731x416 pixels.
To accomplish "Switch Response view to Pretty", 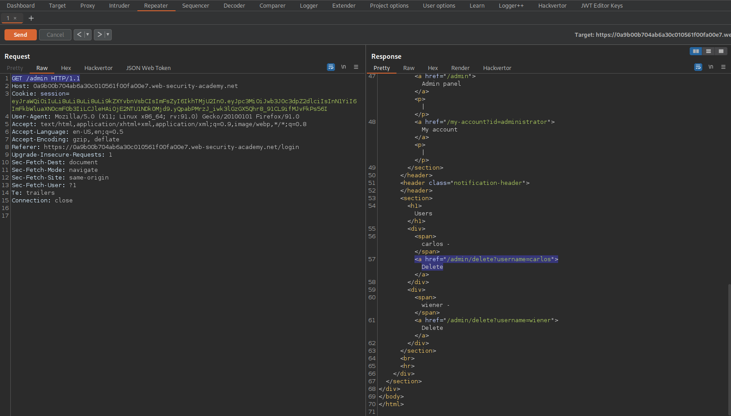I will point(382,68).
